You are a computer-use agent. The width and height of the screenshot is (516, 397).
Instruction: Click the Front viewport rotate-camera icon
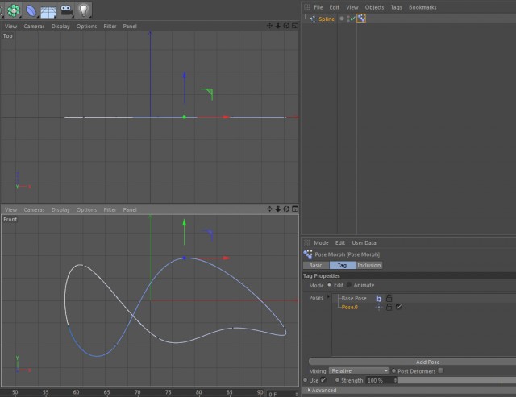286,209
